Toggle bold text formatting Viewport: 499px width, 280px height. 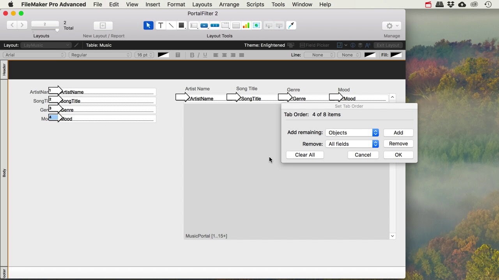coord(192,55)
